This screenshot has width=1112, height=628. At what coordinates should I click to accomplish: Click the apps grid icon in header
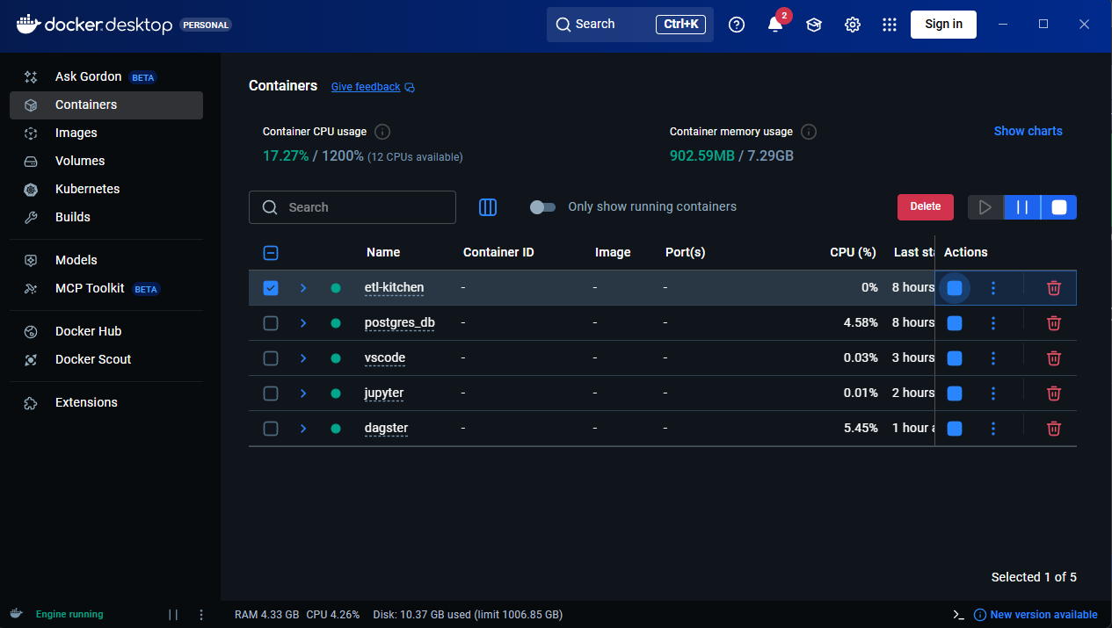(x=889, y=25)
